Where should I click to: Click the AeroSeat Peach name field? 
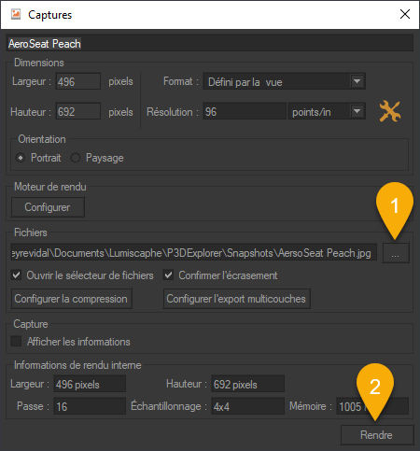click(x=210, y=44)
